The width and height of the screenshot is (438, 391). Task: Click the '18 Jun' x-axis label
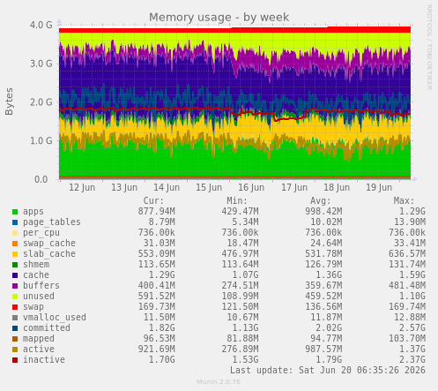[x=337, y=187]
